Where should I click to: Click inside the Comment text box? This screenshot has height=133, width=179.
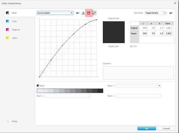[x=138, y=73]
